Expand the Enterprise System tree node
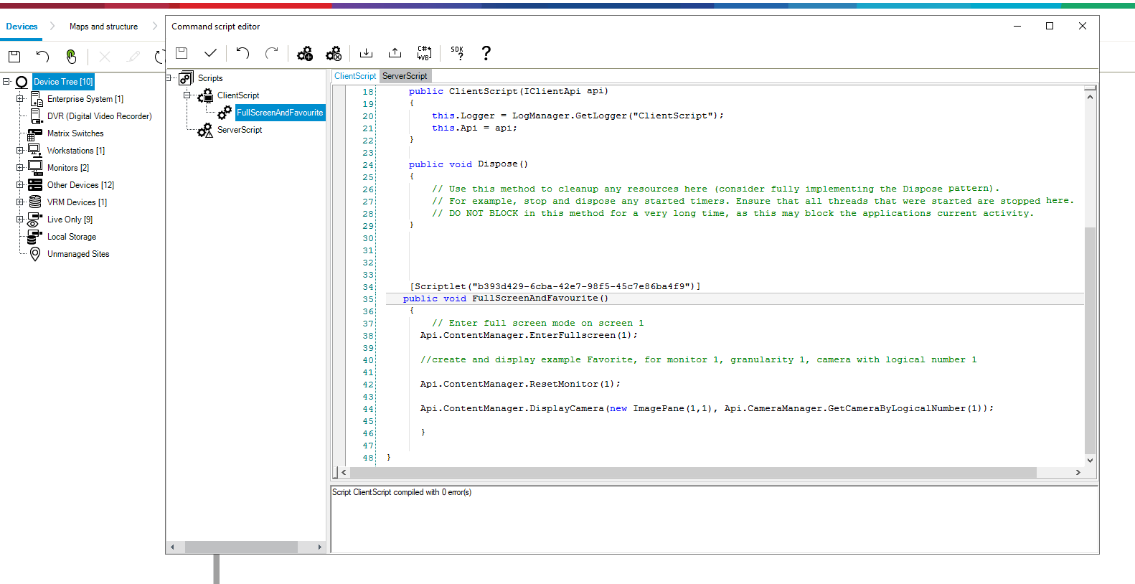Viewport: 1135px width, 584px height. [20, 99]
